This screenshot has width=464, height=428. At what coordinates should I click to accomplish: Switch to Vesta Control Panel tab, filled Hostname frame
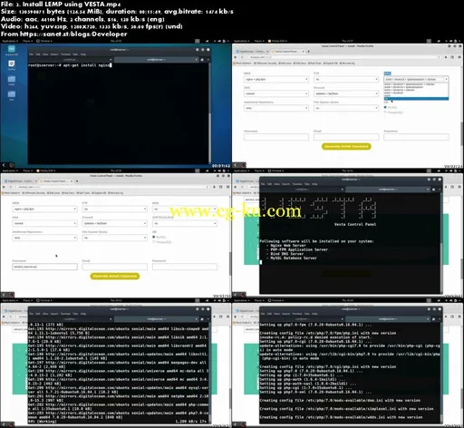(55, 181)
